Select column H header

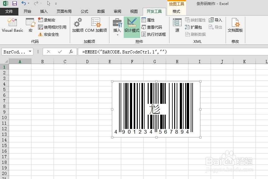point(177,61)
